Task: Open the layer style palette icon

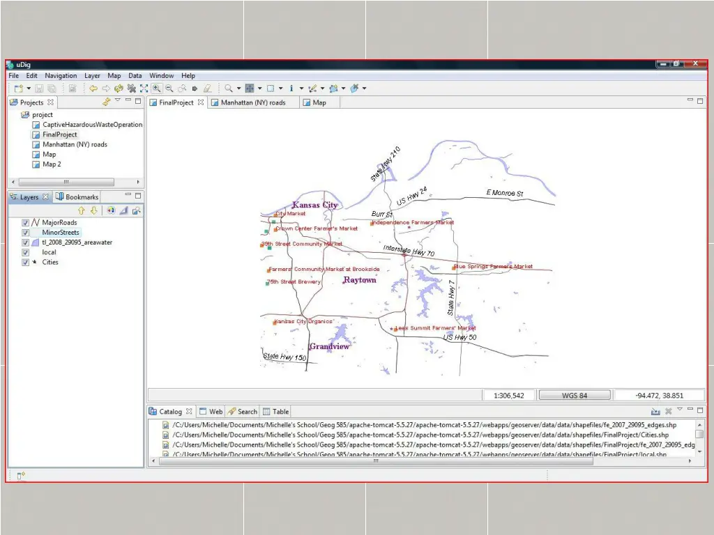Action: pos(111,210)
